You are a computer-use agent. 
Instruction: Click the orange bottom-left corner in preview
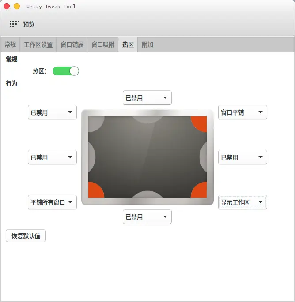(x=95, y=190)
